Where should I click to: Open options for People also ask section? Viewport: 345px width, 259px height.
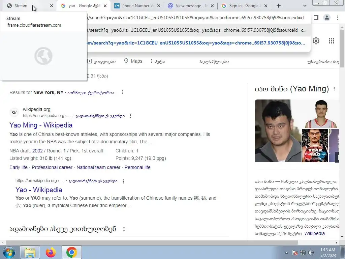tap(124, 229)
